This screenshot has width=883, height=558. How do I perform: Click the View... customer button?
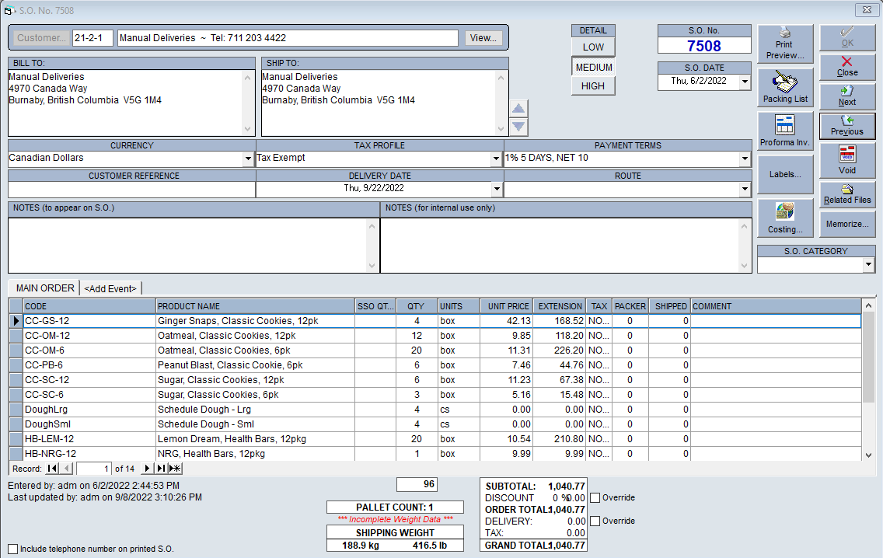pyautogui.click(x=483, y=38)
